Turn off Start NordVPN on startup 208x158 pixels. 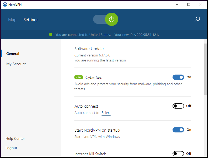click(178, 130)
